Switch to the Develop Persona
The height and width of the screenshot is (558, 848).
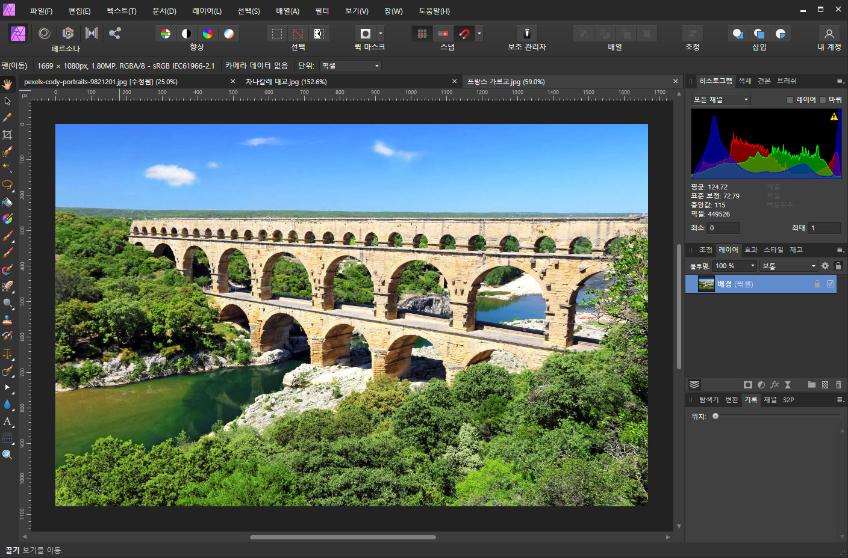68,33
